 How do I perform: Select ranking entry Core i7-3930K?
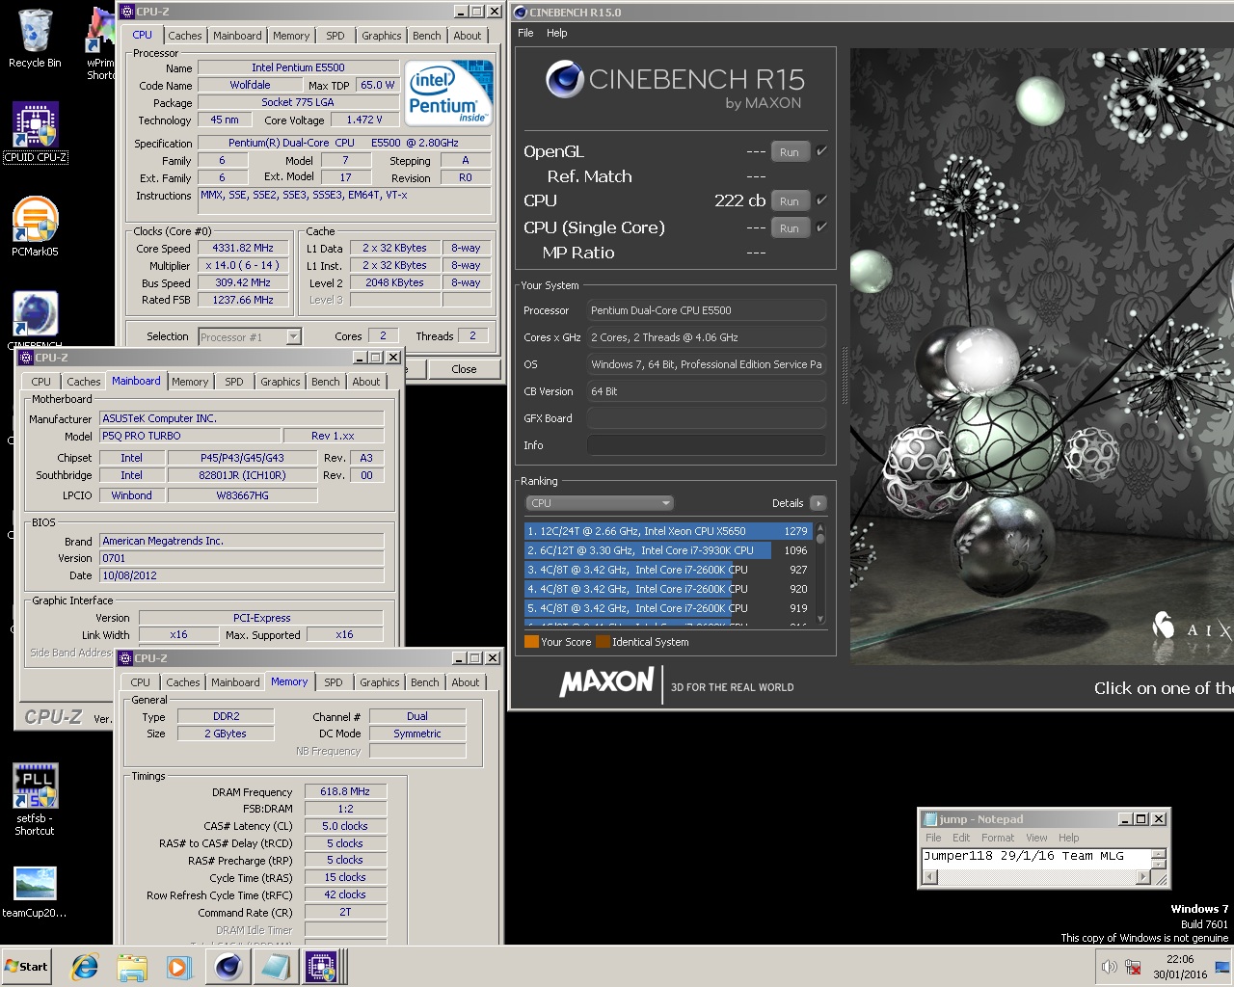[x=668, y=550]
